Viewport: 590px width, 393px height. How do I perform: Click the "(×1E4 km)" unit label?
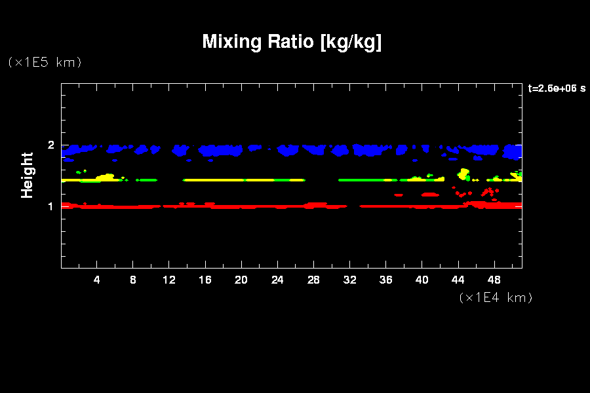[x=496, y=297]
